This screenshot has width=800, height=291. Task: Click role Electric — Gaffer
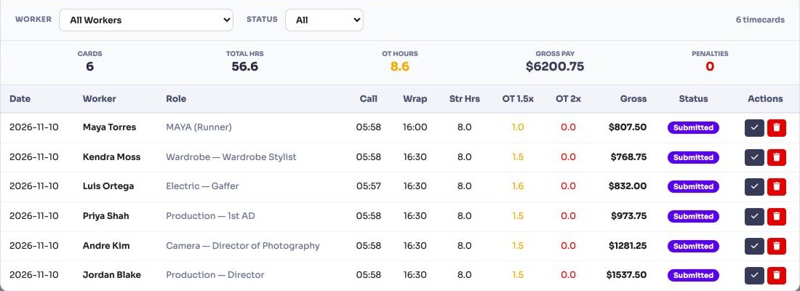point(203,186)
